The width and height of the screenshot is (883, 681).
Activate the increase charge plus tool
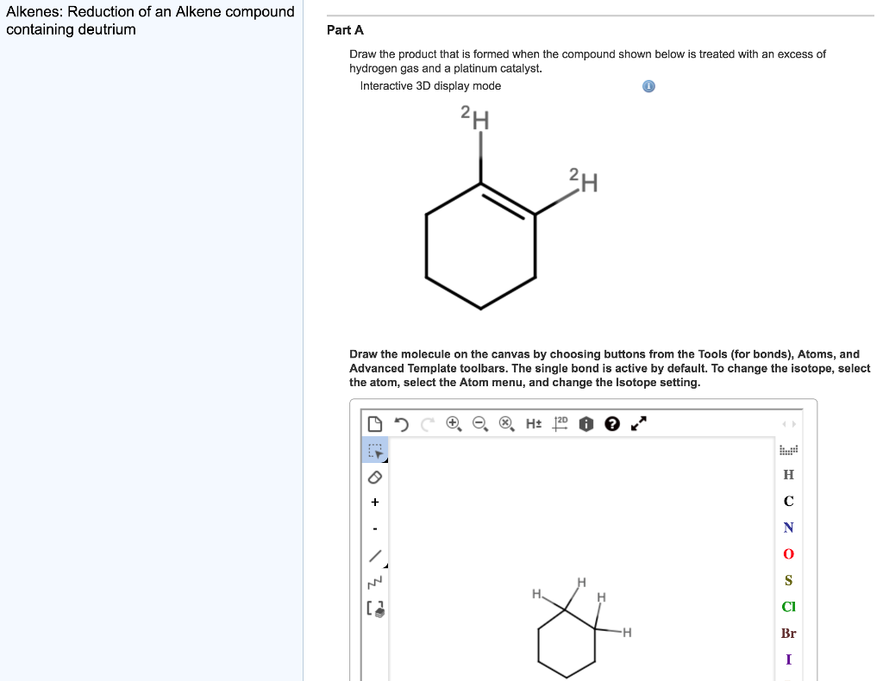(x=374, y=502)
